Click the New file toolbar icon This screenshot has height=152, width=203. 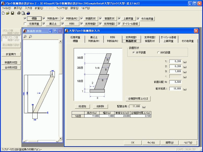[3, 13]
